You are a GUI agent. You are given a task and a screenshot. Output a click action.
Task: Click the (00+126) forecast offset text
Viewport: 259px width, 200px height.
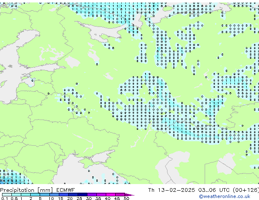tap(246, 190)
